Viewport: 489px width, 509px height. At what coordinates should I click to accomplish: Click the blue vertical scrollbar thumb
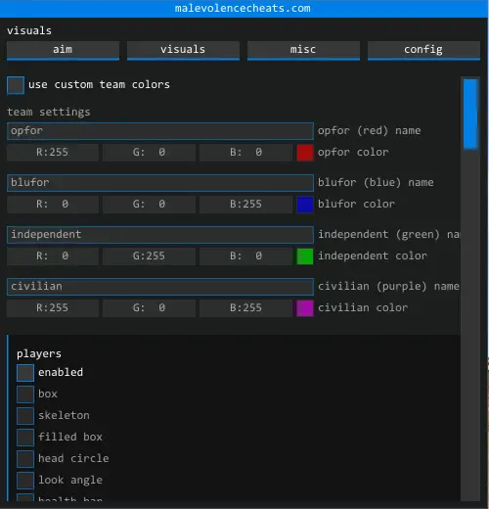470,115
